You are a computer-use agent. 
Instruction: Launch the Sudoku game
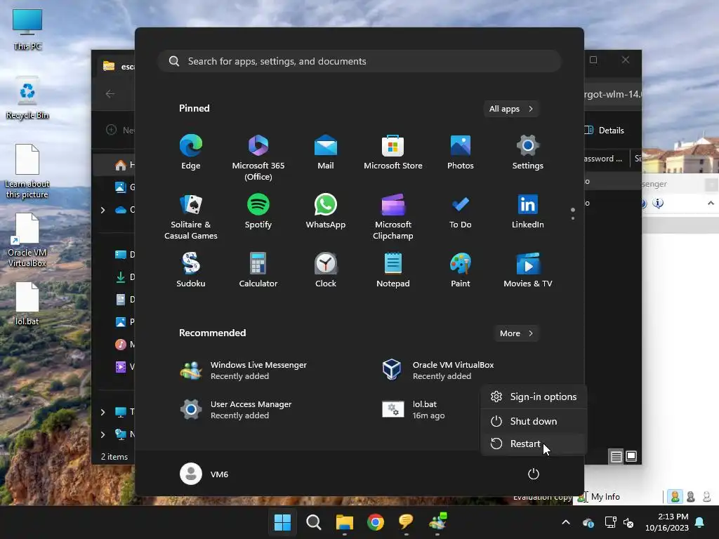pyautogui.click(x=191, y=270)
